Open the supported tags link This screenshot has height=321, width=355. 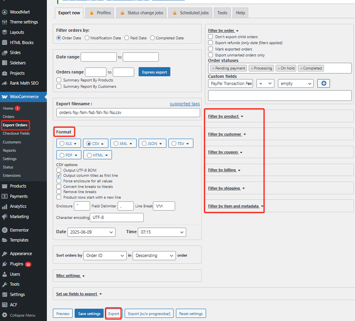click(185, 104)
